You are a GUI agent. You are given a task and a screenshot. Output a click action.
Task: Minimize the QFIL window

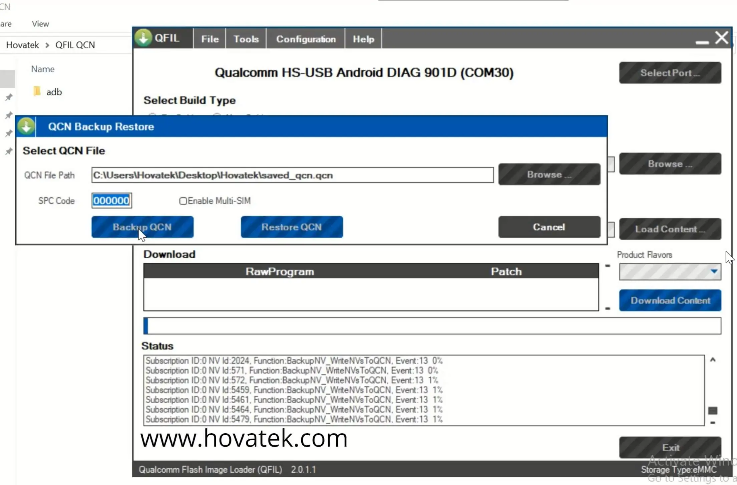(x=702, y=42)
